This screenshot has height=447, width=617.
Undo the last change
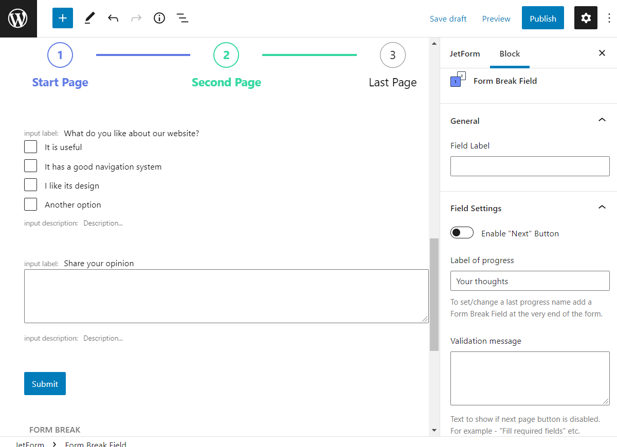click(x=113, y=17)
